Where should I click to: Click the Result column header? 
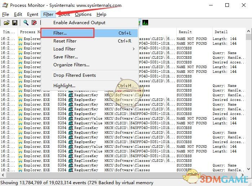click(x=194, y=32)
